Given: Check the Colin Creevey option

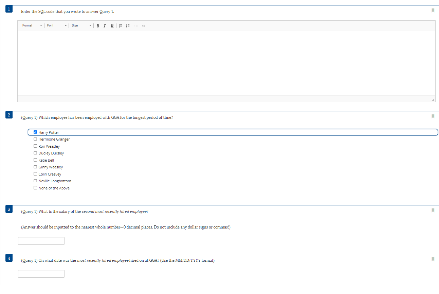Looking at the screenshot, I should click(35, 174).
